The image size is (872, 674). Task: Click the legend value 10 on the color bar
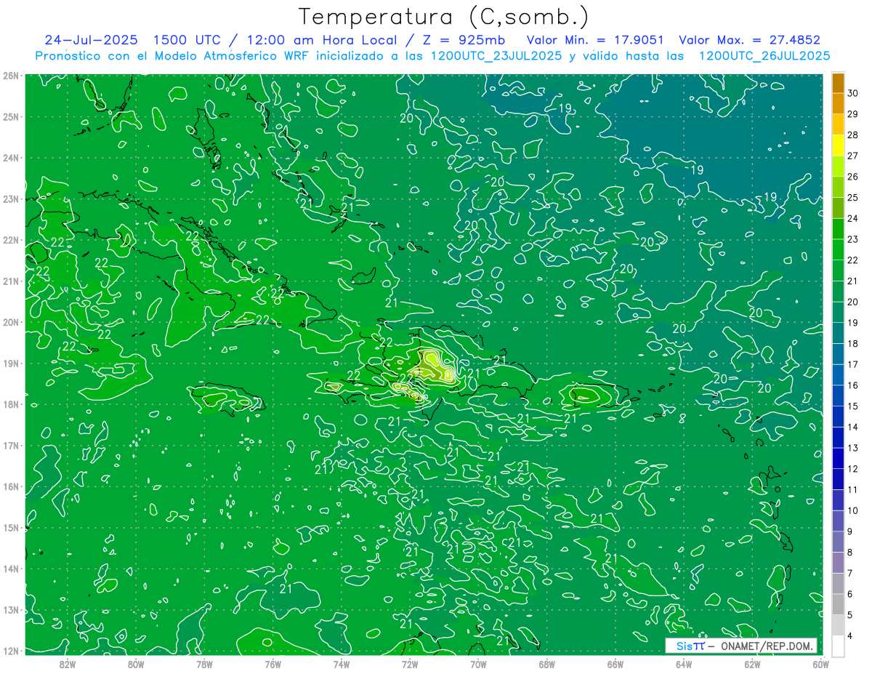coord(853,510)
